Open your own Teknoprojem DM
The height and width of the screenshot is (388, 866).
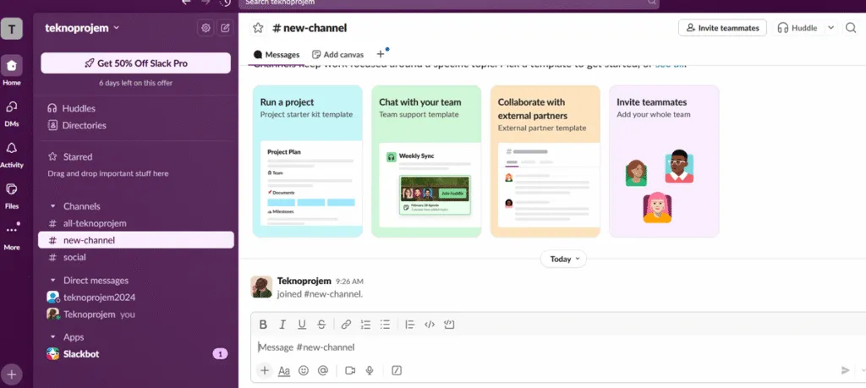pyautogui.click(x=136, y=314)
